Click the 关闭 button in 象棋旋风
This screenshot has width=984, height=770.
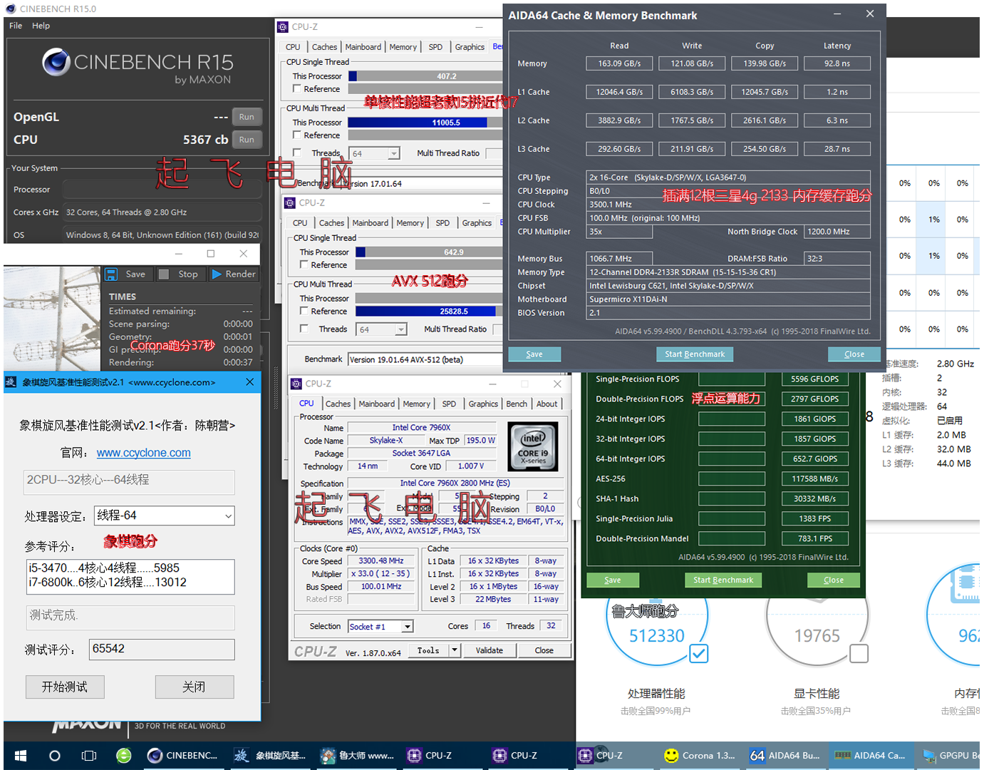(x=195, y=687)
